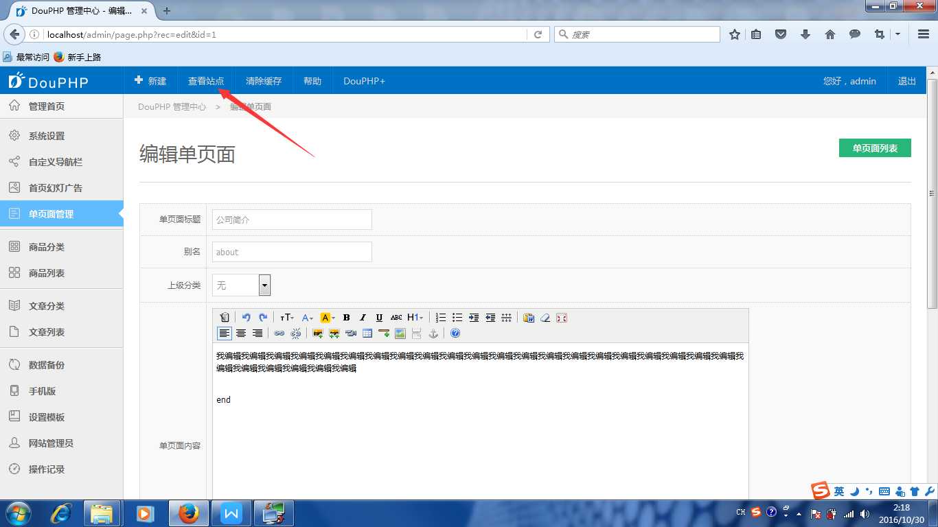Click the 别名 input field

(x=292, y=252)
